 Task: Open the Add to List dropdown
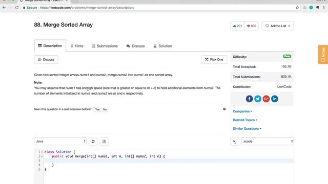(x=278, y=26)
